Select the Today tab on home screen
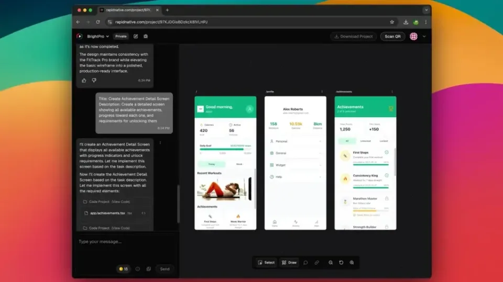 [x=211, y=164]
